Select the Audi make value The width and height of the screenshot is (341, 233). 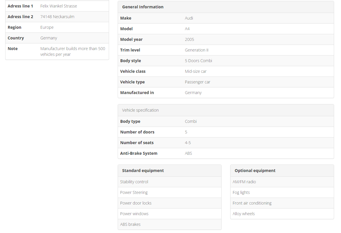pyautogui.click(x=189, y=18)
